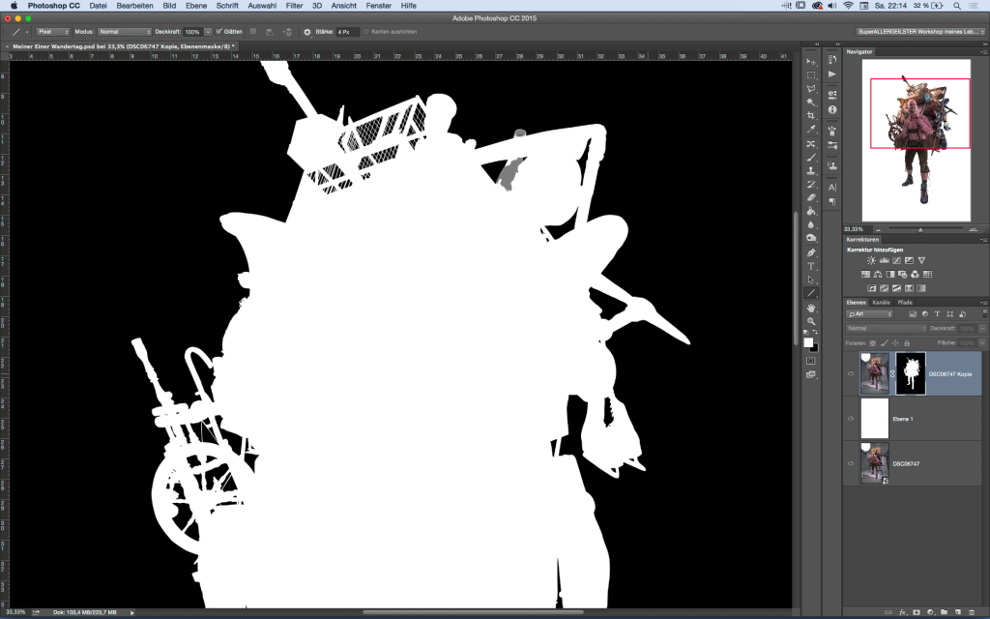990x619 pixels.
Task: Add a Color Balance adjustment
Action: click(878, 274)
